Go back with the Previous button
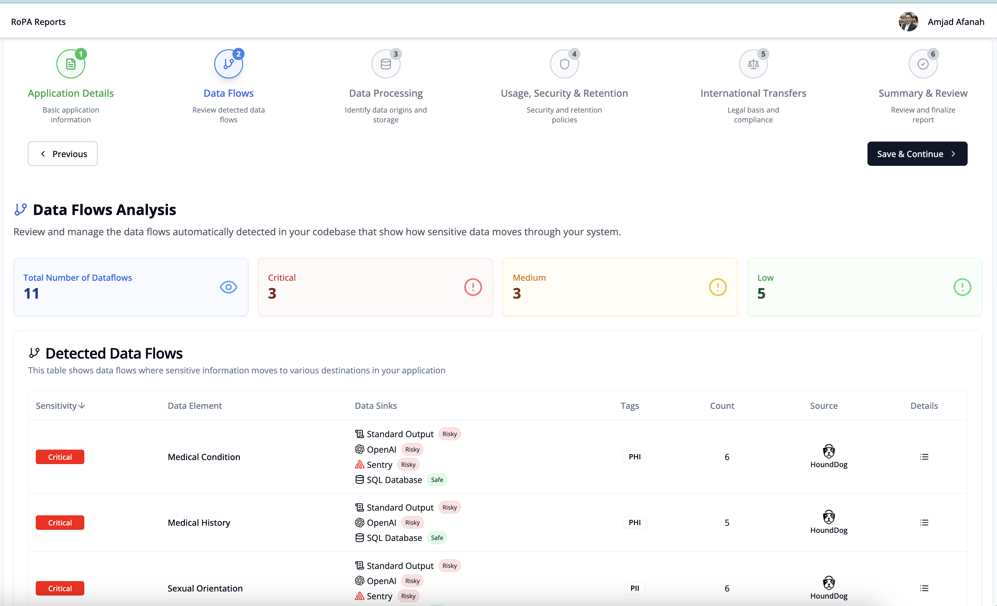 (x=63, y=154)
